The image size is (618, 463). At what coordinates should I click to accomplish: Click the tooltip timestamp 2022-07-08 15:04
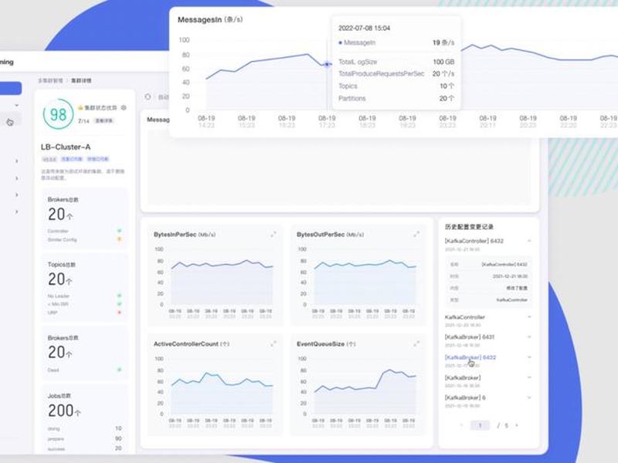364,29
